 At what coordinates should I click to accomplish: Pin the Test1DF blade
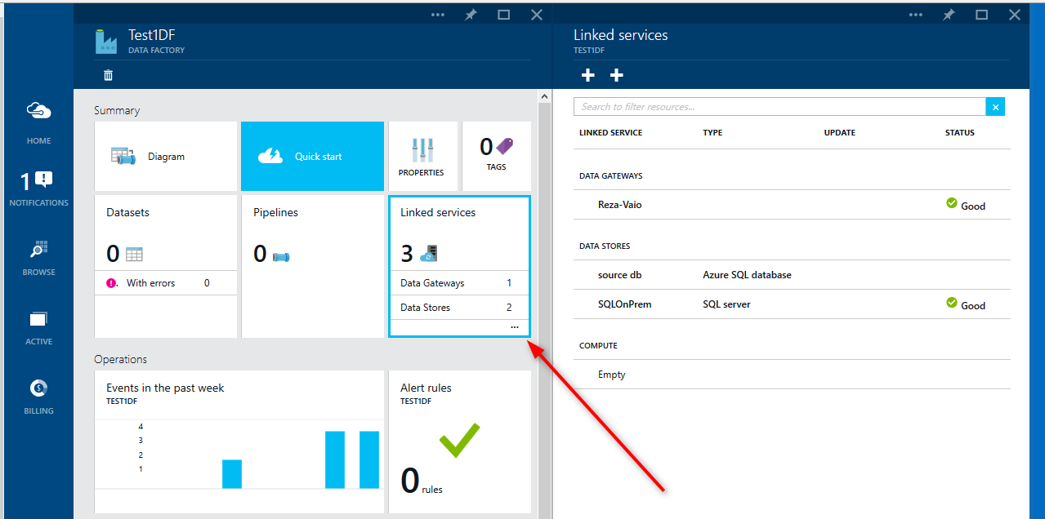471,15
